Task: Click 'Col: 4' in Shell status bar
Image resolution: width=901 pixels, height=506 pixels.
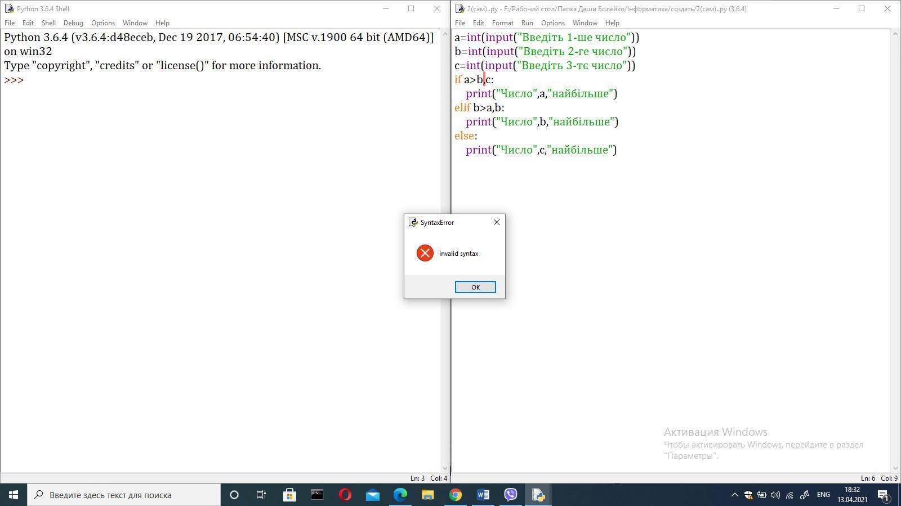Action: pyautogui.click(x=439, y=478)
